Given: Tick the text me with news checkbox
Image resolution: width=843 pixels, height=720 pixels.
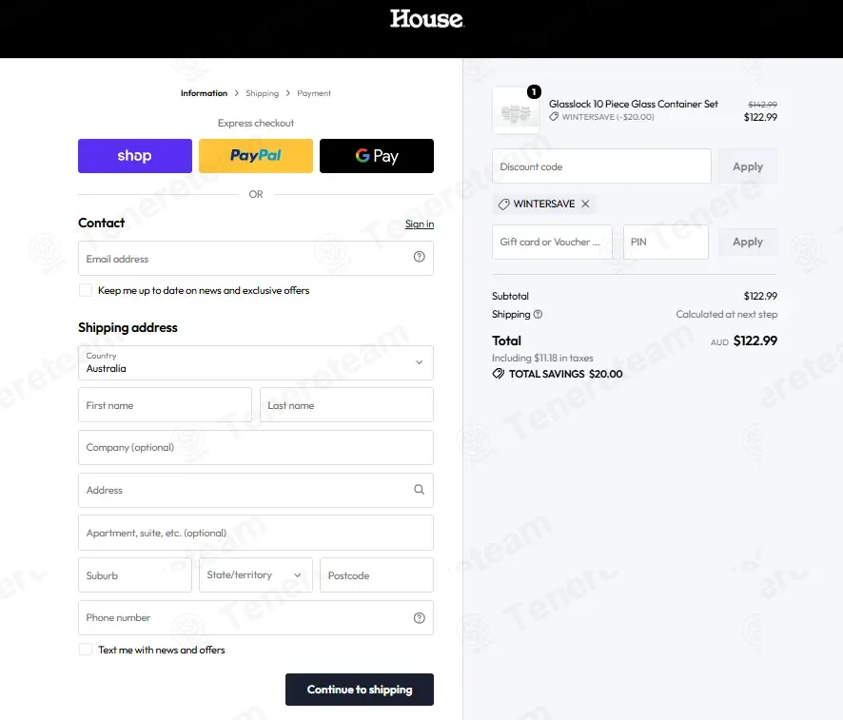Looking at the screenshot, I should point(86,650).
